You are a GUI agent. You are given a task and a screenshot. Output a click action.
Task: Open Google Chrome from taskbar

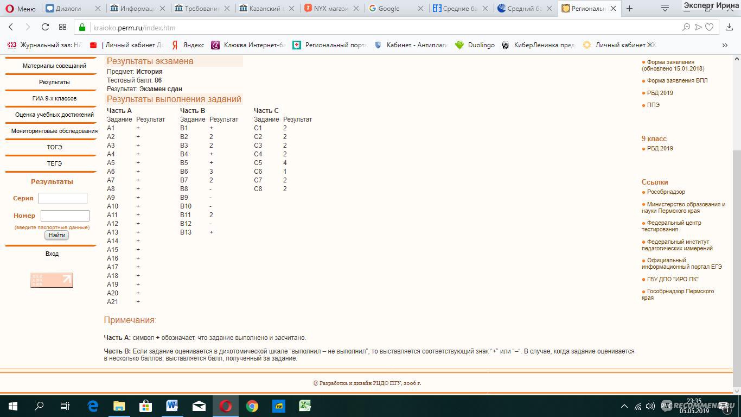[x=252, y=406]
